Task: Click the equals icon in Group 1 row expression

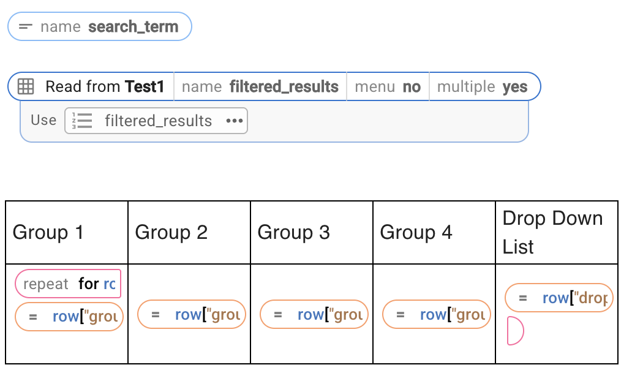Action: [x=33, y=317]
